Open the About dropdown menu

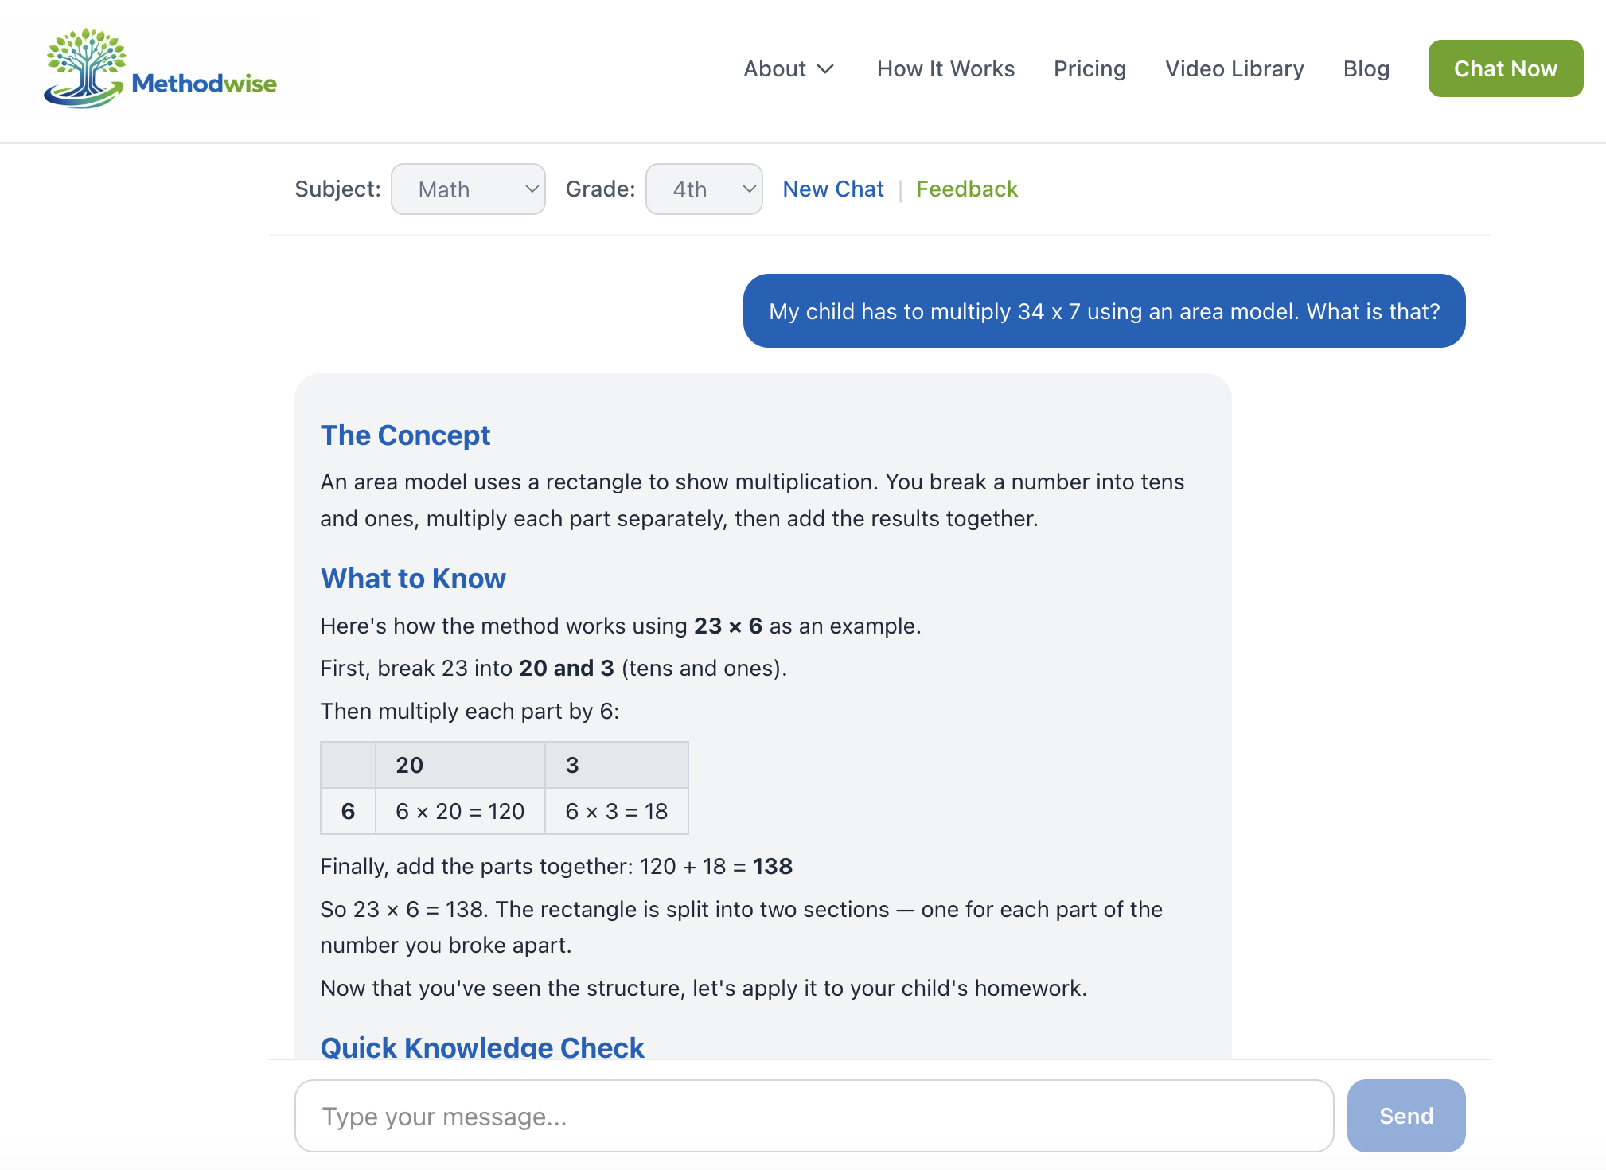(788, 69)
